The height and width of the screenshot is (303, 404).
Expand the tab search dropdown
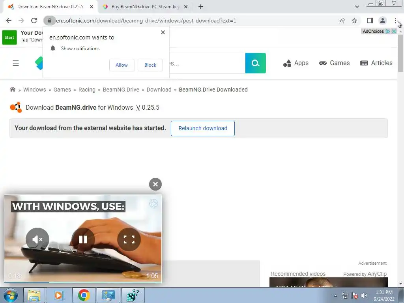coord(357,7)
